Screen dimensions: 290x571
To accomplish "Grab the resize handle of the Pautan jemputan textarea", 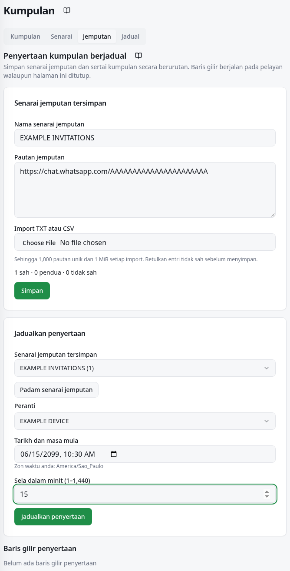I will coord(273,215).
